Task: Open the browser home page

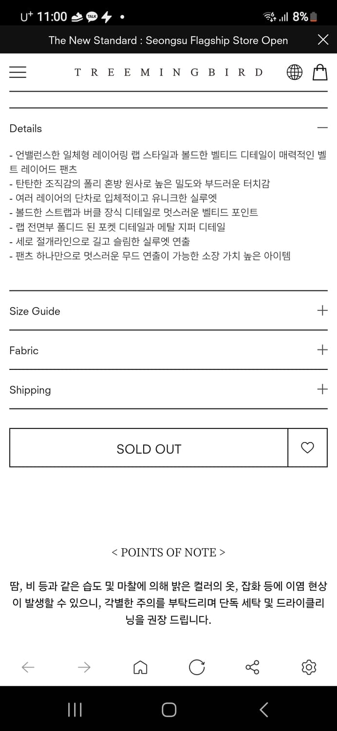Action: (140, 667)
